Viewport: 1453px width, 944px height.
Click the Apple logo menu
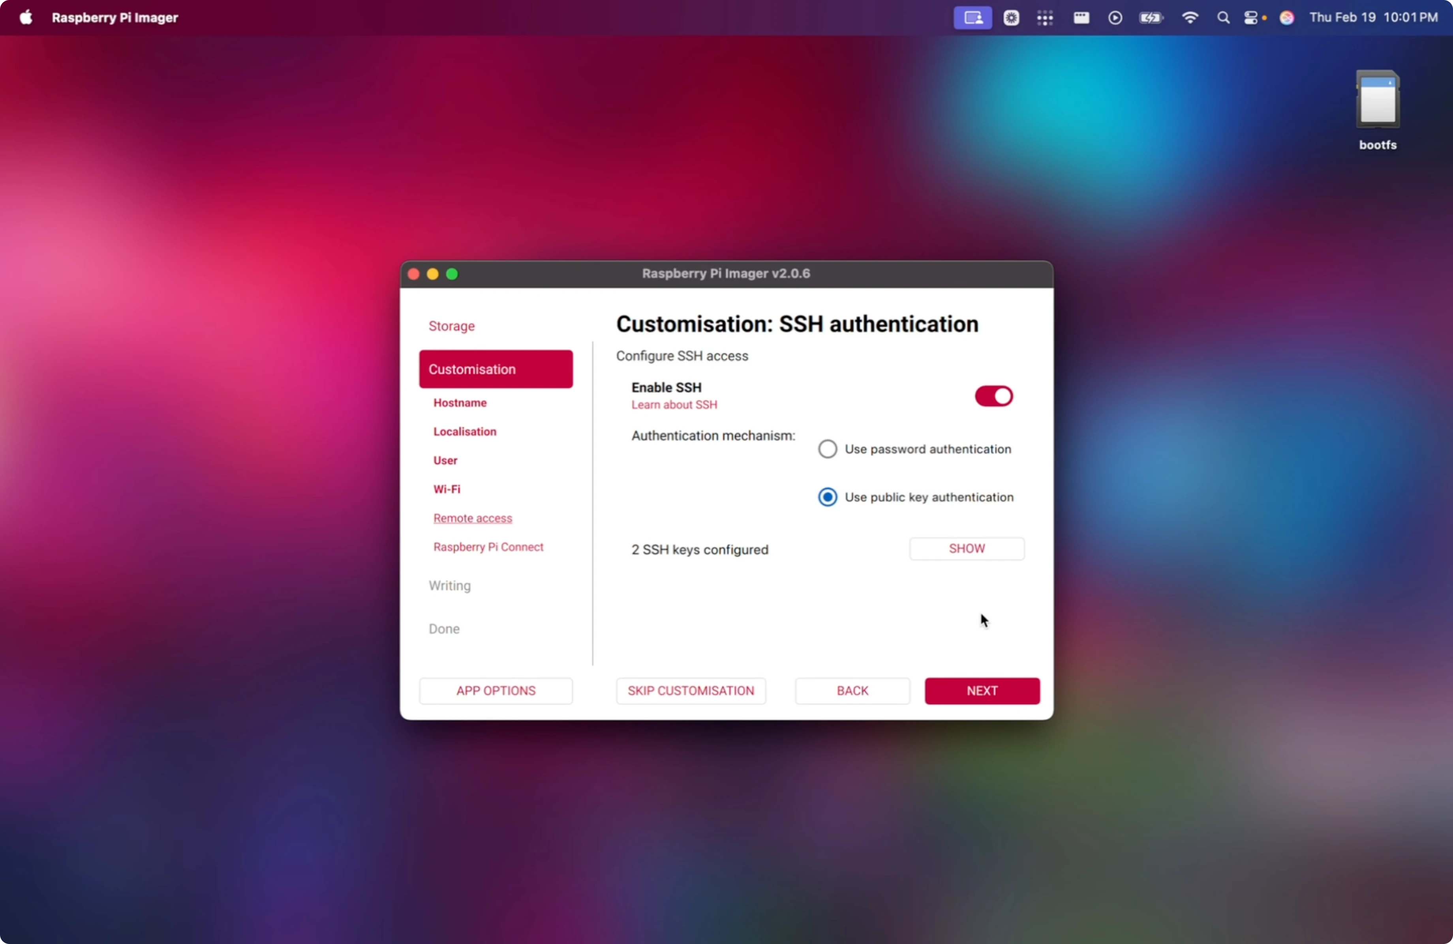click(26, 18)
